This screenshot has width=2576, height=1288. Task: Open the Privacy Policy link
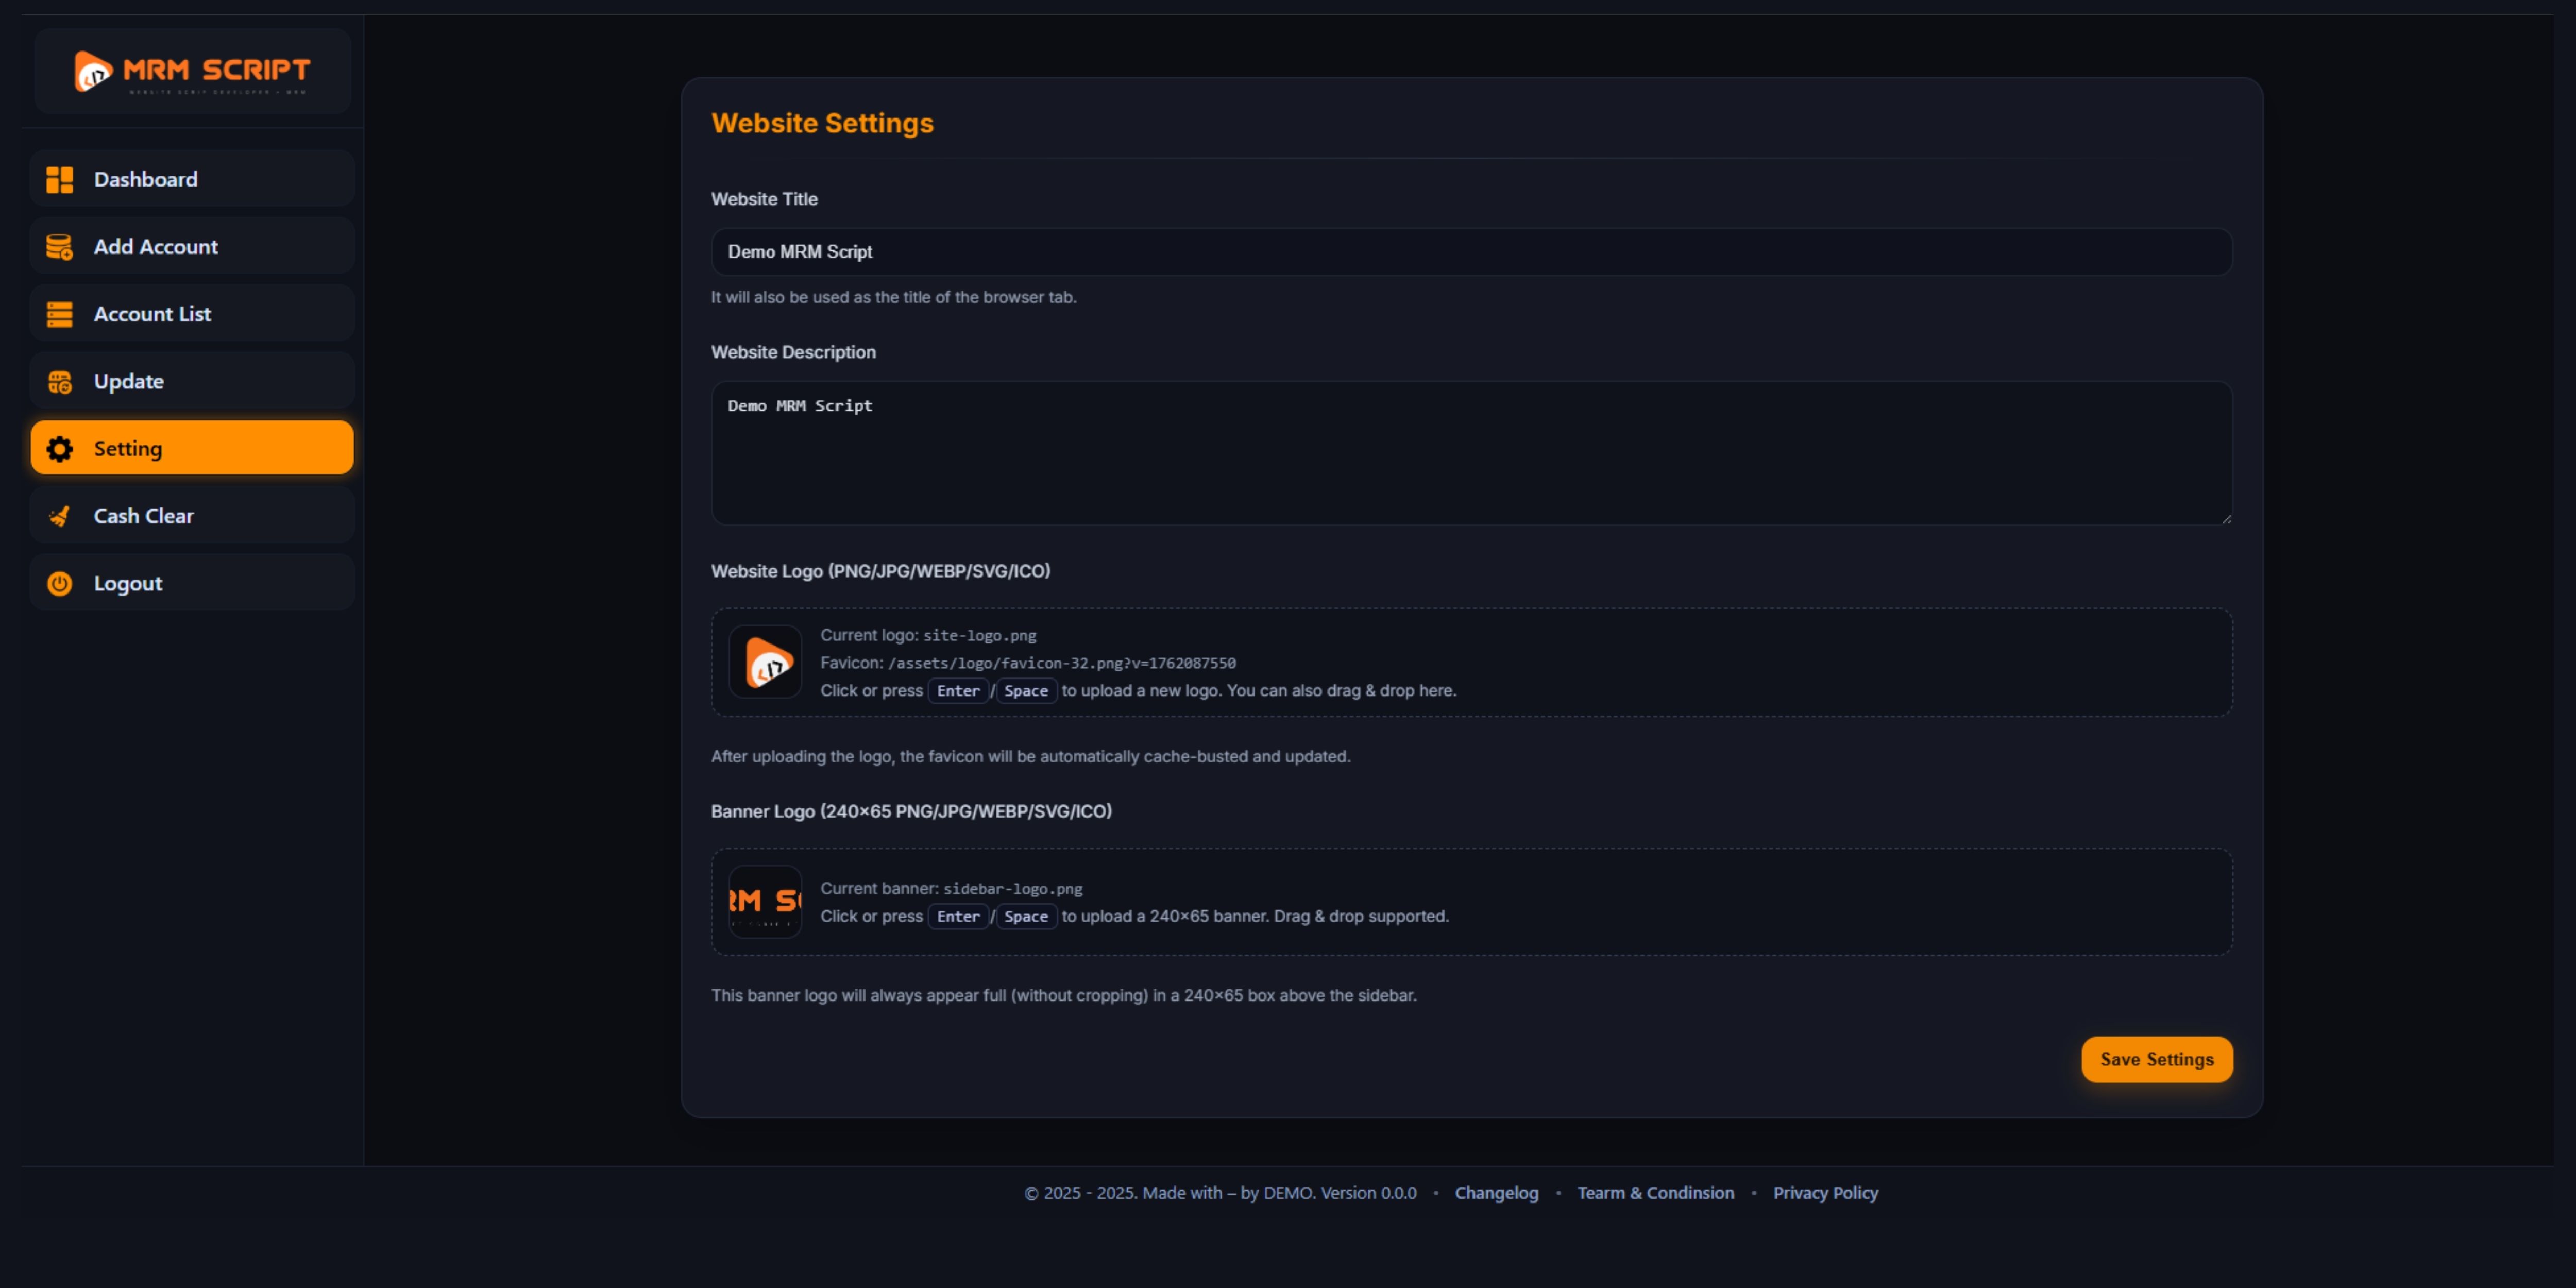point(1825,1193)
